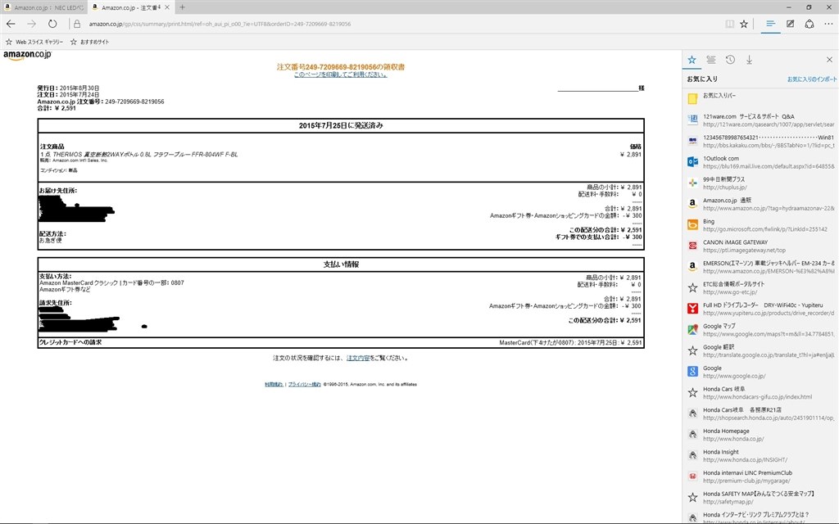Open the Honda Insight favorite
The width and height of the screenshot is (839, 524).
pyautogui.click(x=761, y=455)
